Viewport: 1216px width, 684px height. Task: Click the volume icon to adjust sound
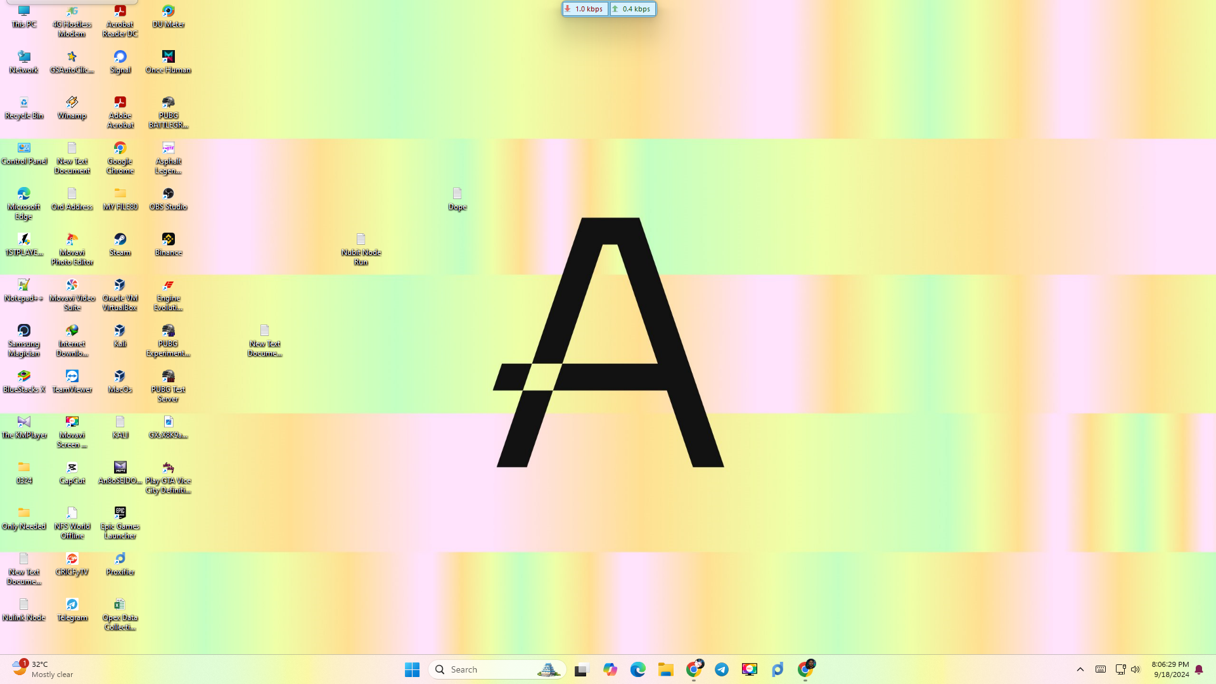(x=1135, y=669)
